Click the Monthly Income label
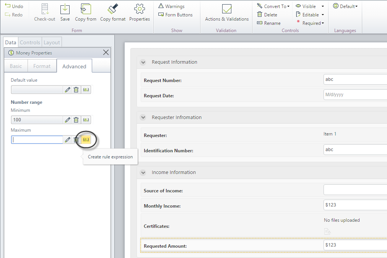 click(162, 206)
